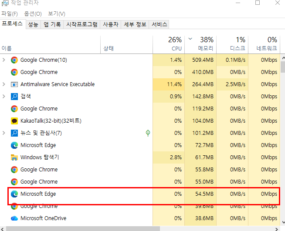285x231 pixels.
Task: Sort by the 메모리 column header
Action: 200,45
